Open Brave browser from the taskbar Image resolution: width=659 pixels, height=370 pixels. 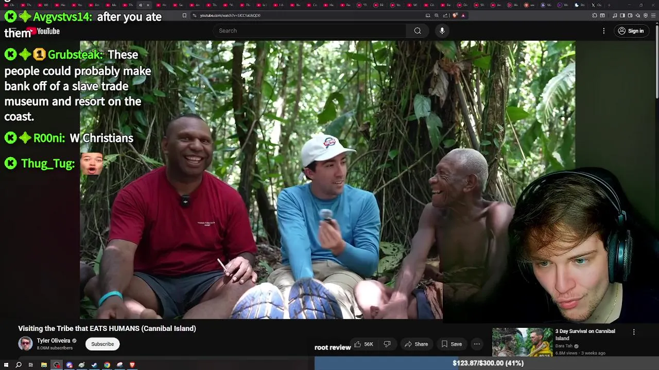click(x=132, y=365)
